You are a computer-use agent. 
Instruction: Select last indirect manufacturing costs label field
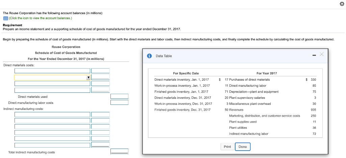52,145
